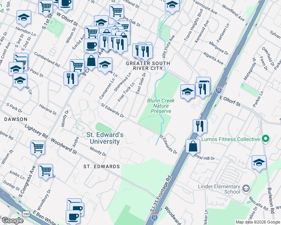The image size is (281, 225).
Task: Click the ST. EDWARDS neighborhood label
Action: (101, 166)
